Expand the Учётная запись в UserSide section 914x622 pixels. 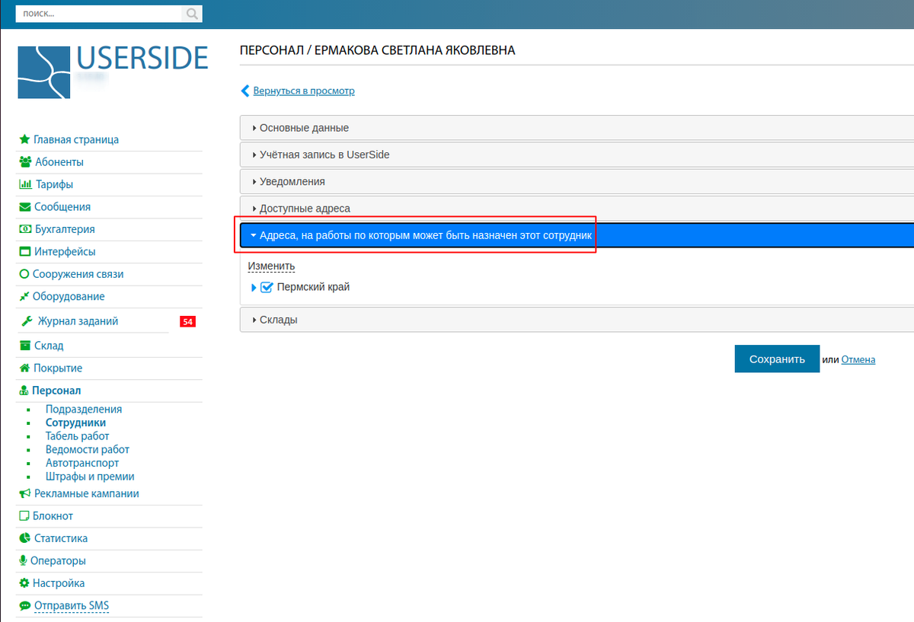[x=324, y=155]
